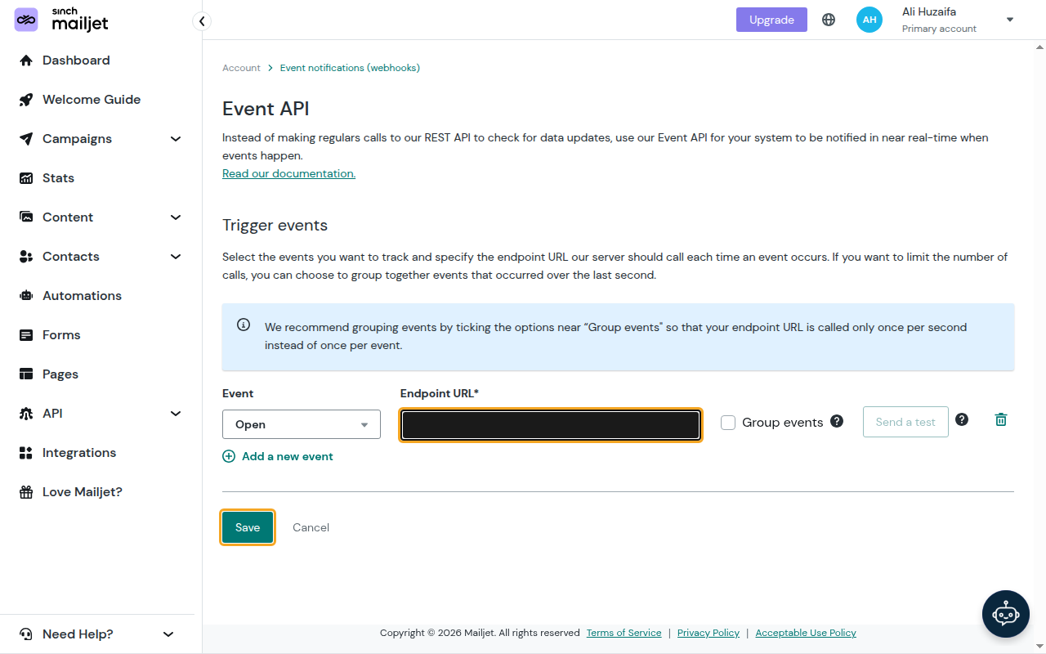Go to Dashboard in sidebar
Screen dimensions: 1046x654
pos(76,60)
